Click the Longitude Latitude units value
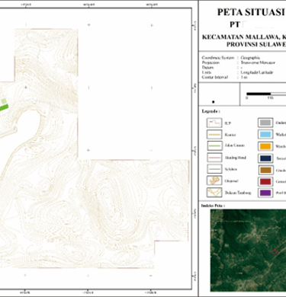This screenshot has height=297, width=286. [x=257, y=72]
